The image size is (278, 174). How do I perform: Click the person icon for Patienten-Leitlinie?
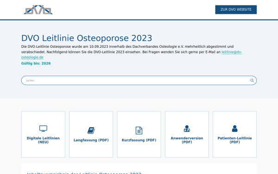(x=235, y=129)
